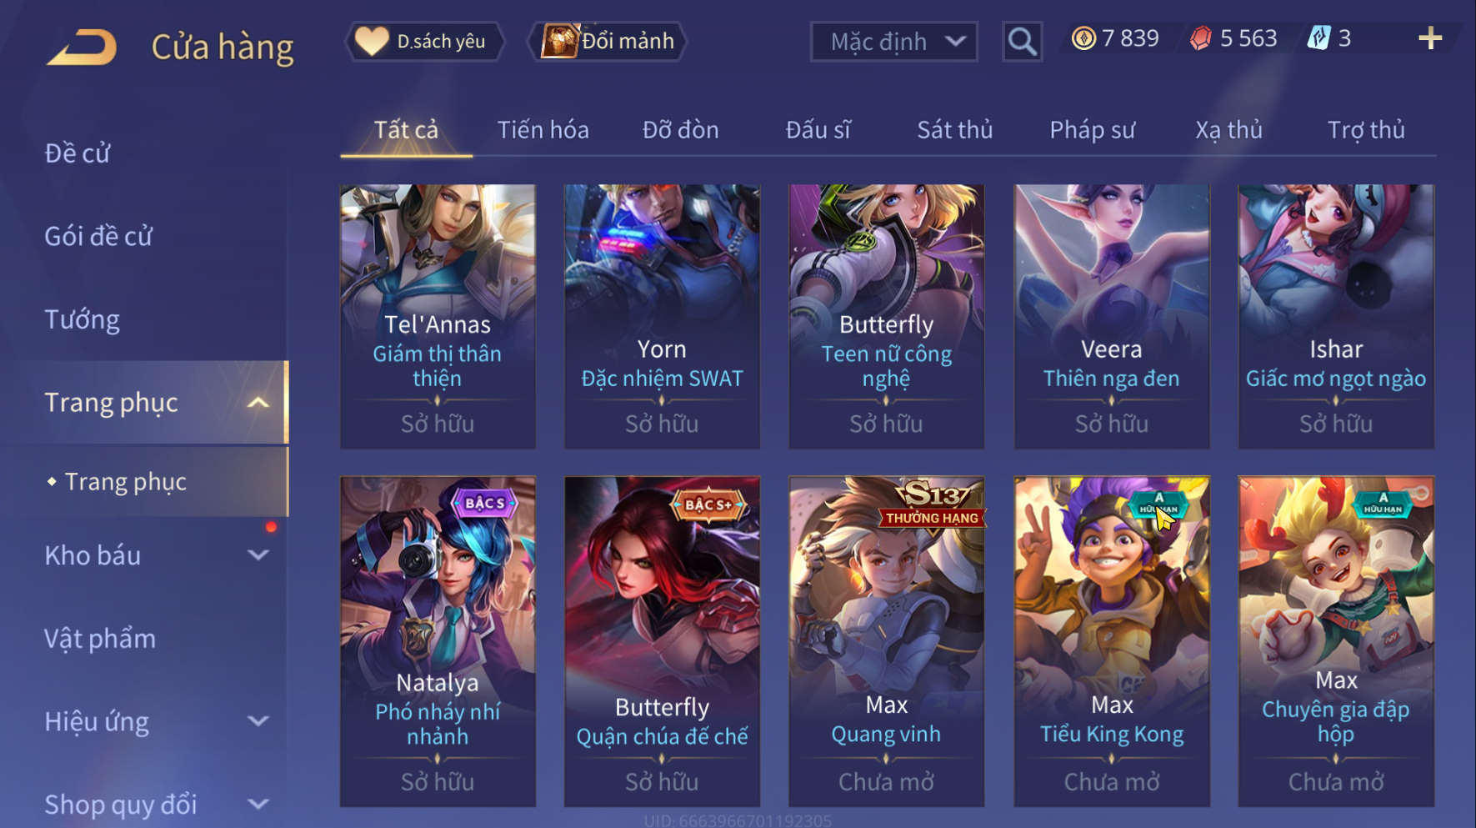Screen dimensions: 1476x828
Task: Click the blue voucher currency icon
Action: (x=1318, y=38)
